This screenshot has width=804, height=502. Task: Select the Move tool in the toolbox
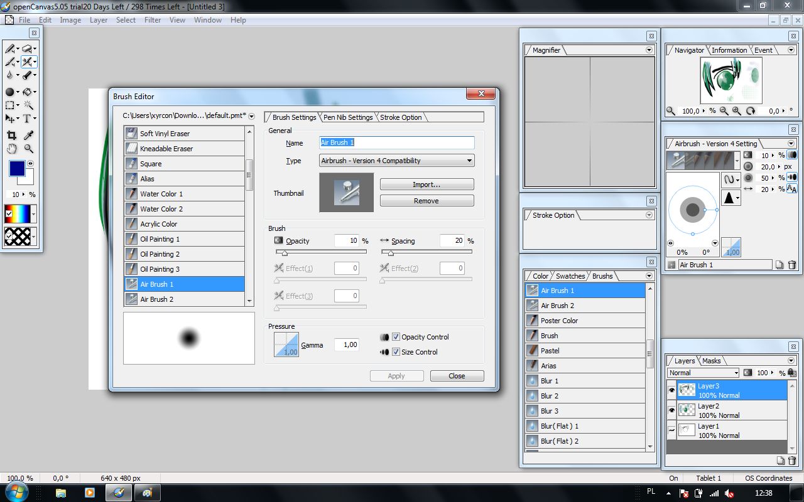(10, 119)
